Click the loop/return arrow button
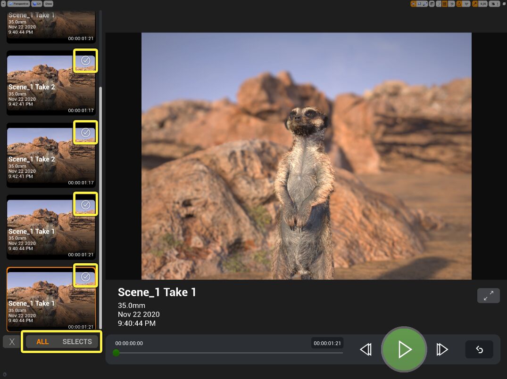Viewport: 507px width, 379px height. (x=479, y=349)
